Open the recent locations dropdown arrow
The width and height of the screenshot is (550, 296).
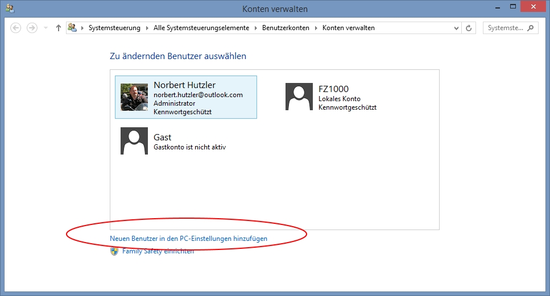coord(46,28)
